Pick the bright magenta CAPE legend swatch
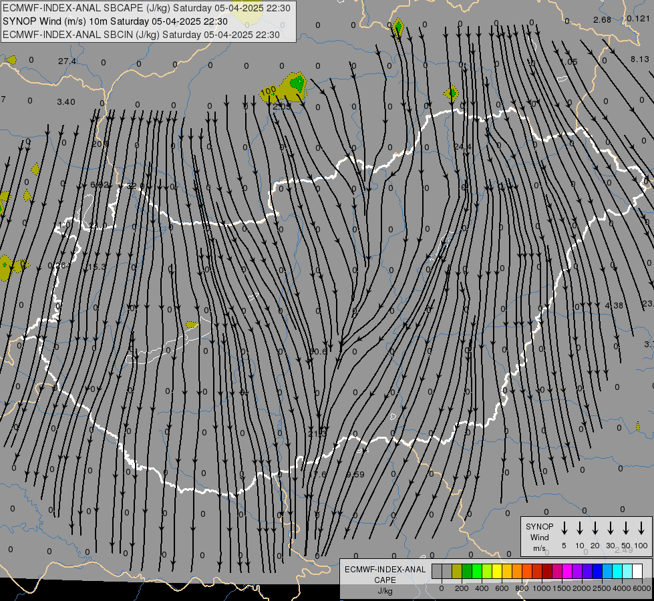This screenshot has height=601, width=654. pyautogui.click(x=568, y=571)
